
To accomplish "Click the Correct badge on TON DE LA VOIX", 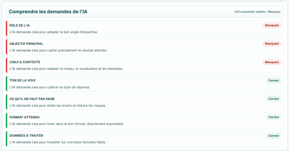I will point(273,80).
